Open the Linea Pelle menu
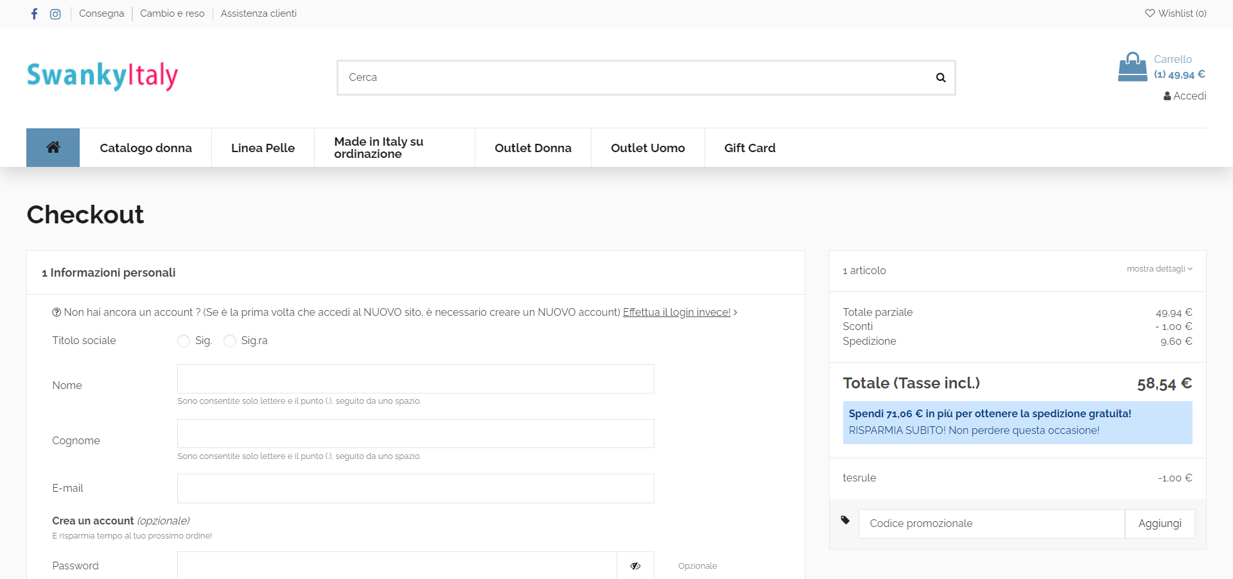 coord(263,148)
